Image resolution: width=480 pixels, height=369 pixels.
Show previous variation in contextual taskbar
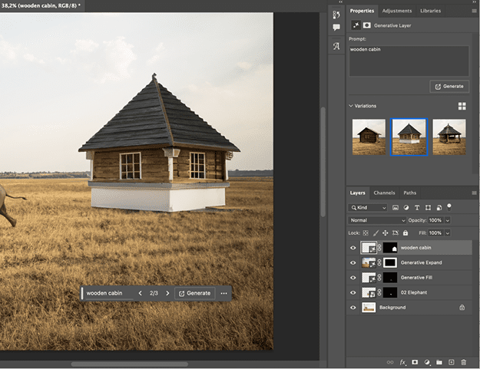click(141, 293)
